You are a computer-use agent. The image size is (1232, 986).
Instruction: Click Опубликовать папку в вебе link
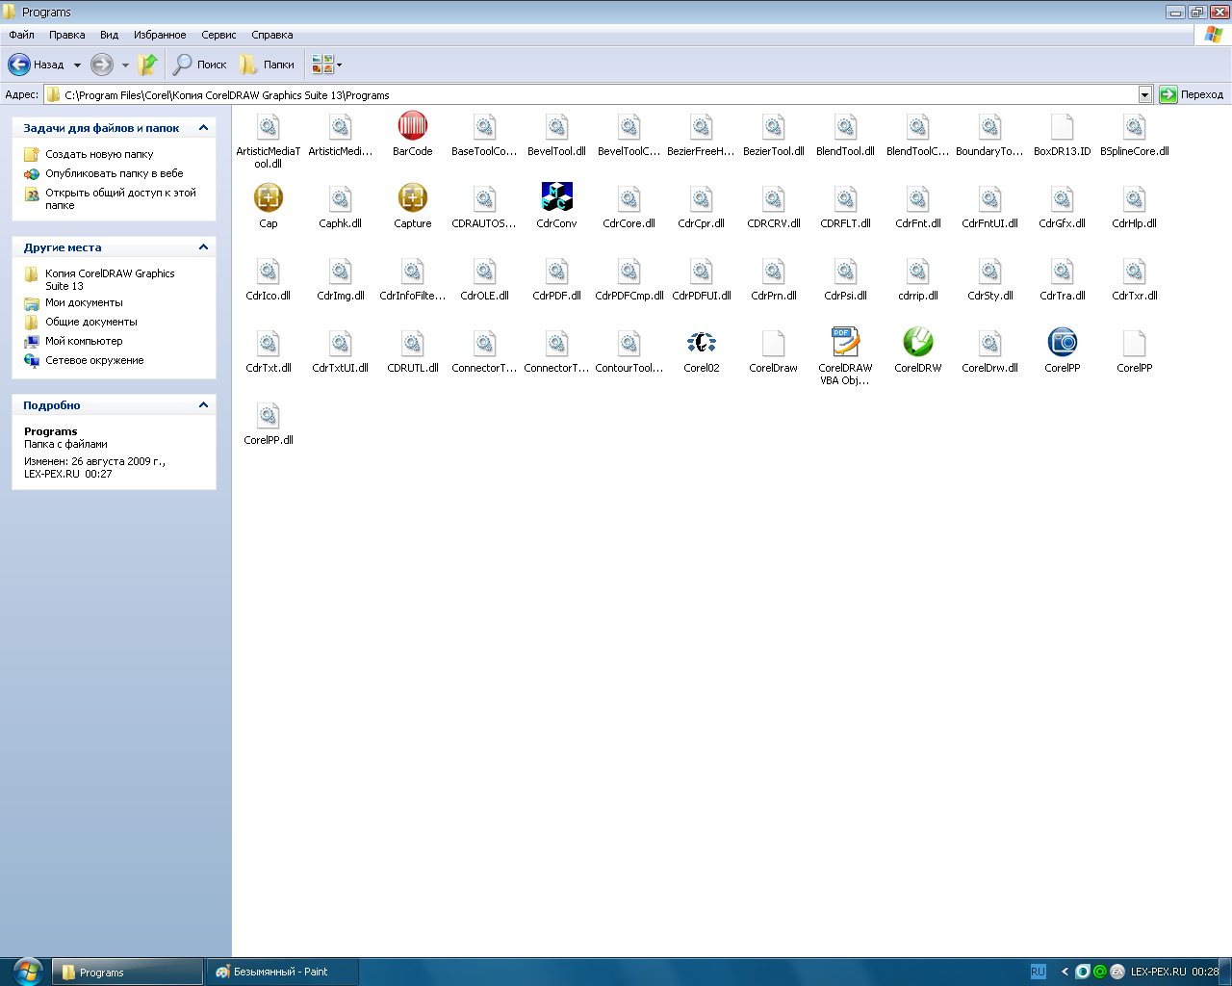(114, 173)
